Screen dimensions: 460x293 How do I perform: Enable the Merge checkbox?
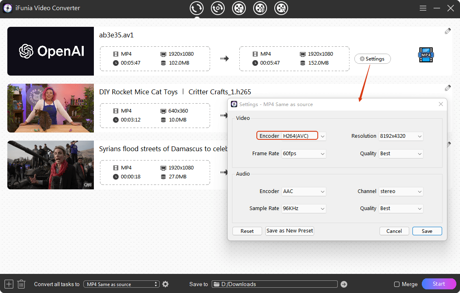point(397,284)
